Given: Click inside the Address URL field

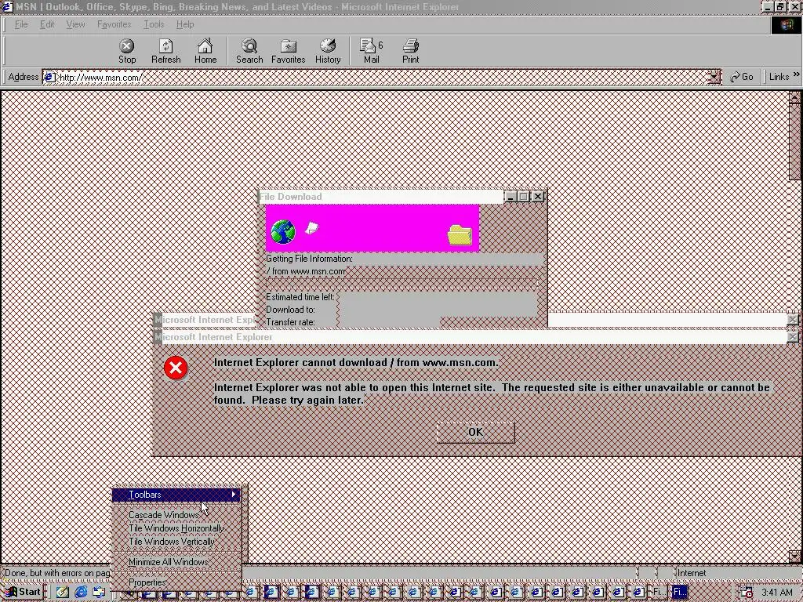Looking at the screenshot, I should click(x=382, y=78).
